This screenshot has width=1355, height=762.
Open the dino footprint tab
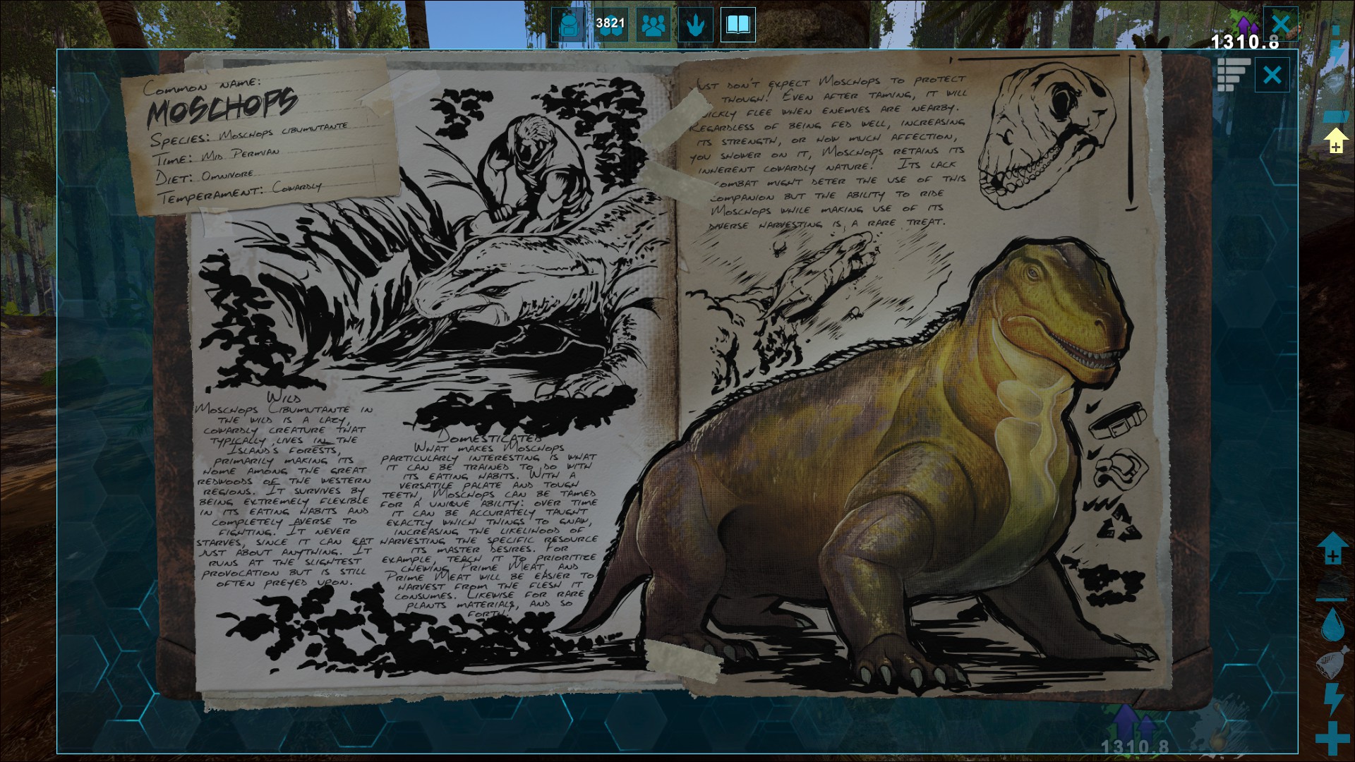coord(696,25)
